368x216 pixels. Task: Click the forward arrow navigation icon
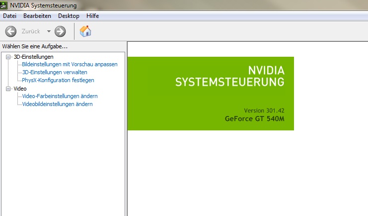click(60, 31)
